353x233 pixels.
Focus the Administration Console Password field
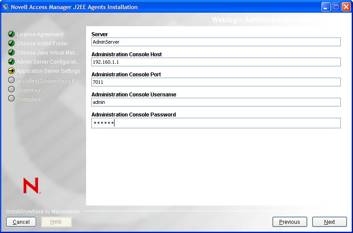216,123
